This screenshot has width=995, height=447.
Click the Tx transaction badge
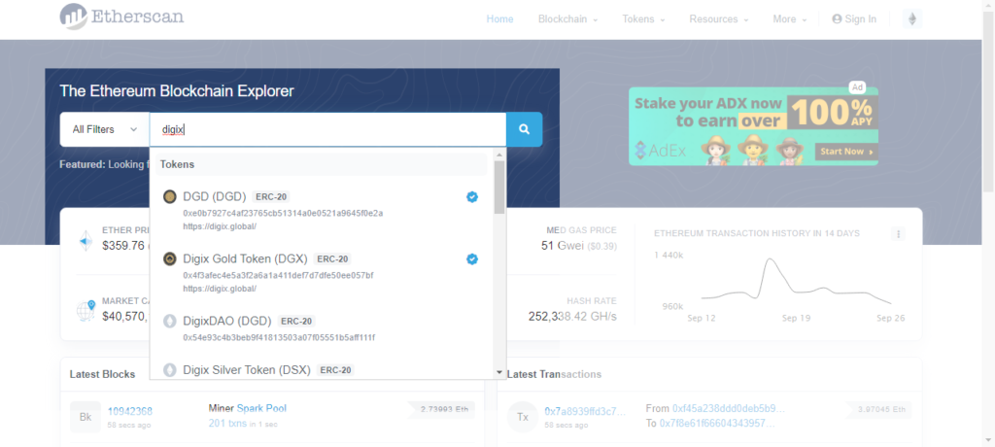(523, 417)
